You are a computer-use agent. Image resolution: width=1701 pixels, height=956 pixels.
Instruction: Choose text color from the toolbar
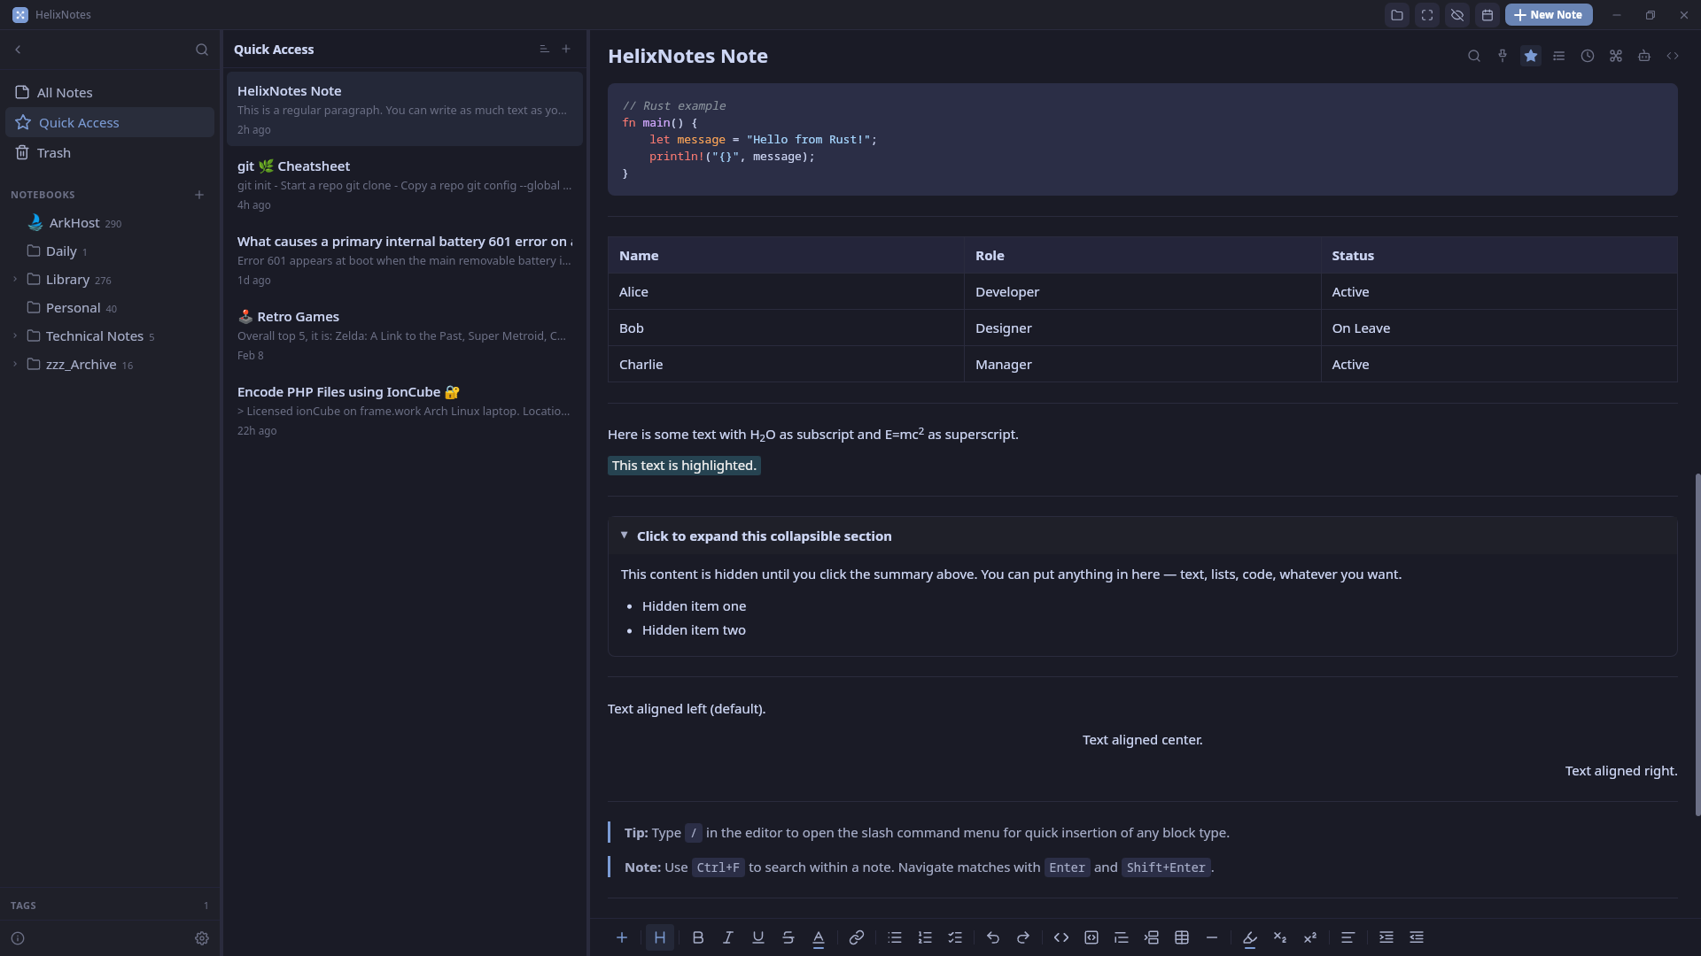point(818,937)
